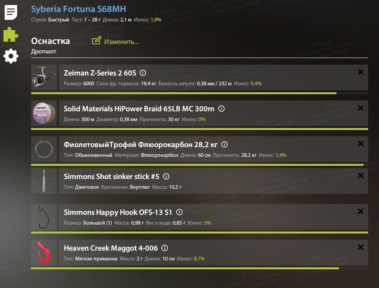Open the notes page sidebar icon
Viewport: 379px width, 288px height.
pyautogui.click(x=11, y=12)
